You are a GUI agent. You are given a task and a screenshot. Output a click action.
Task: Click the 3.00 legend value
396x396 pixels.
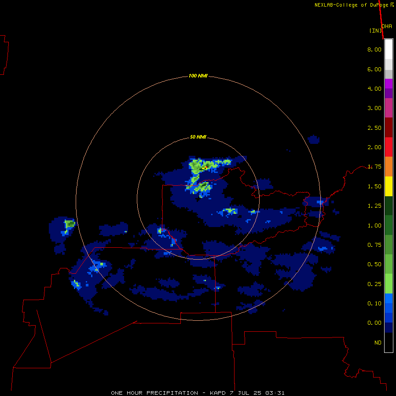[374, 108]
